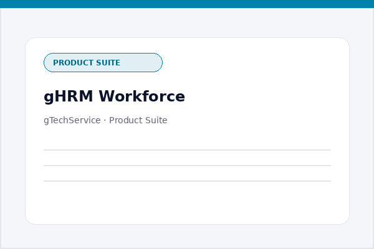Image resolution: width=374 pixels, height=249 pixels.
Task: Click the gTechService · Product Suite subtitle
Action: pos(105,120)
